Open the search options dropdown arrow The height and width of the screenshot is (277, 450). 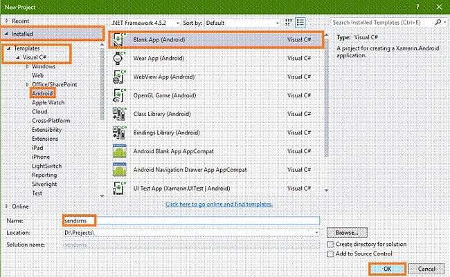[x=444, y=22]
